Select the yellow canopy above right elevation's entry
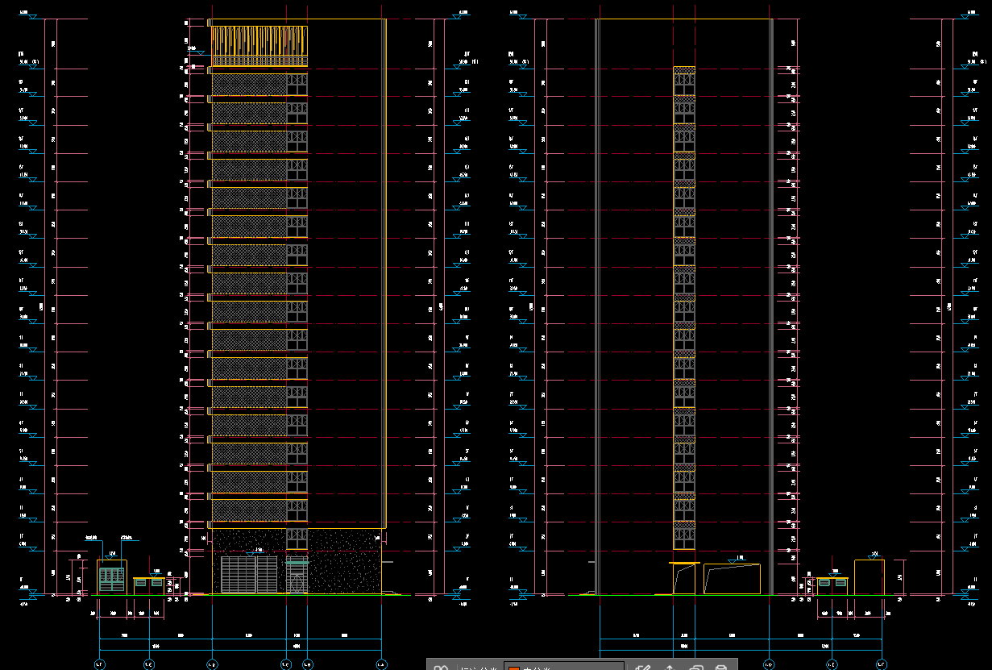This screenshot has height=670, width=992. (683, 563)
